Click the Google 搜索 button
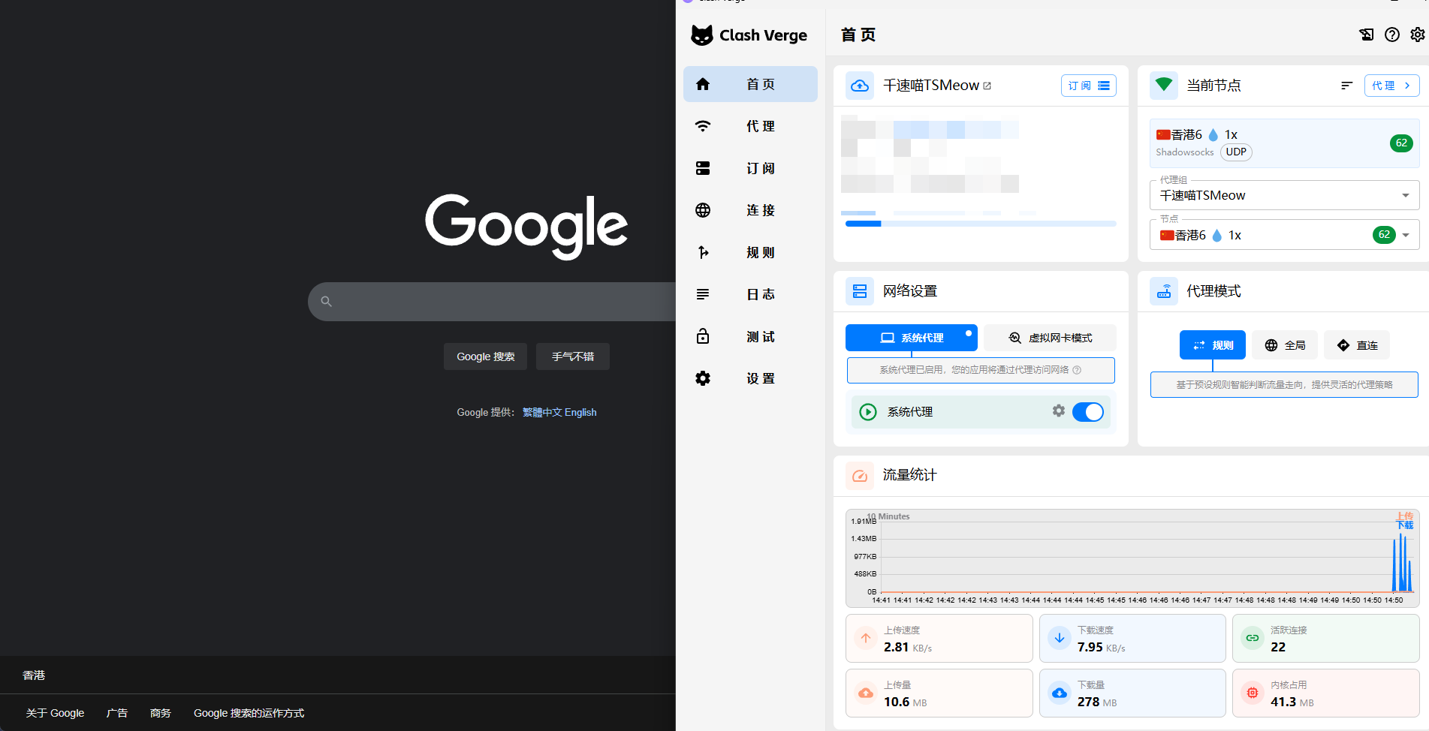This screenshot has width=1429, height=731. (x=486, y=356)
